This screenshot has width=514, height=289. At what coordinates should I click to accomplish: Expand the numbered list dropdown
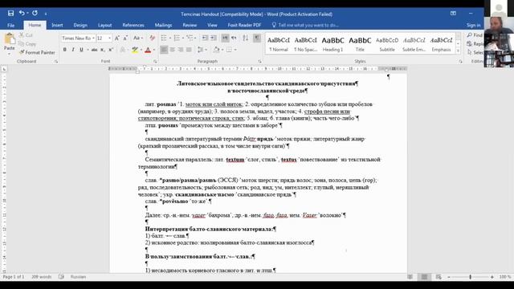182,39
